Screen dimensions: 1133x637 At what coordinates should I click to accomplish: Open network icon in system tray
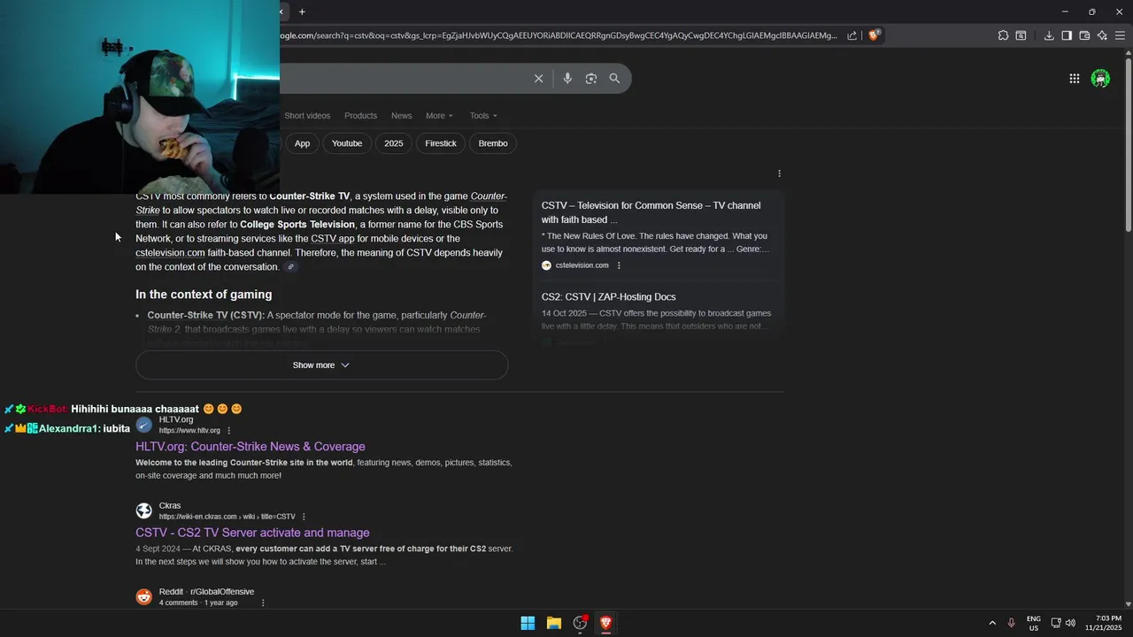point(1055,623)
